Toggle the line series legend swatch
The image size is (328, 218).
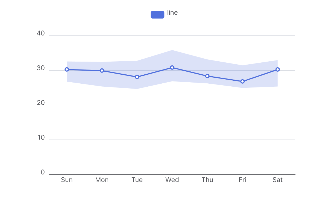[x=157, y=15]
